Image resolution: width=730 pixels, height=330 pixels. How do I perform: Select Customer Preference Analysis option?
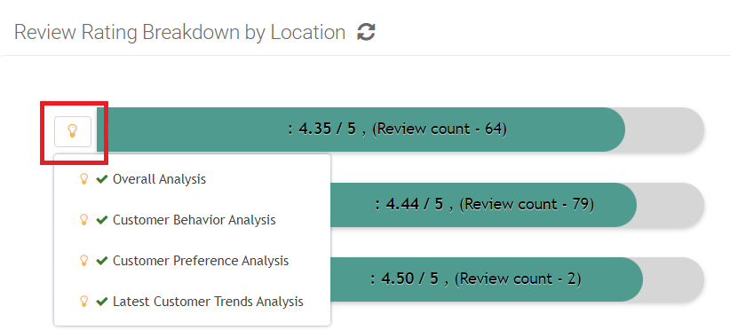point(193,261)
